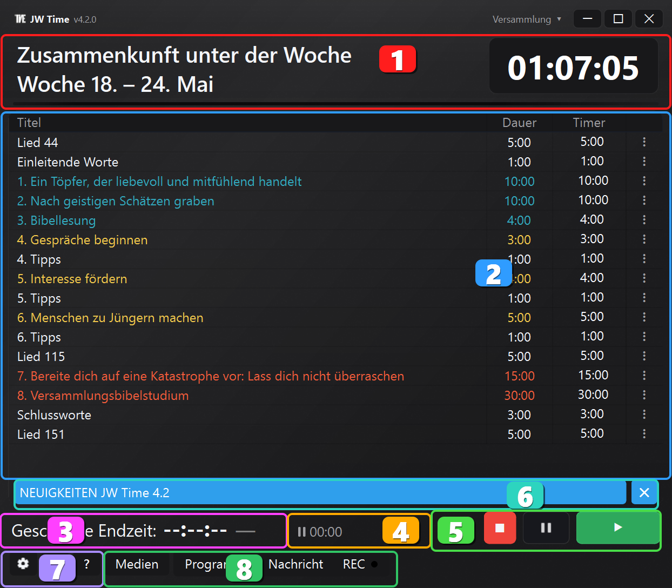
Task: Open options menu for Lied 44 row
Action: tap(644, 142)
